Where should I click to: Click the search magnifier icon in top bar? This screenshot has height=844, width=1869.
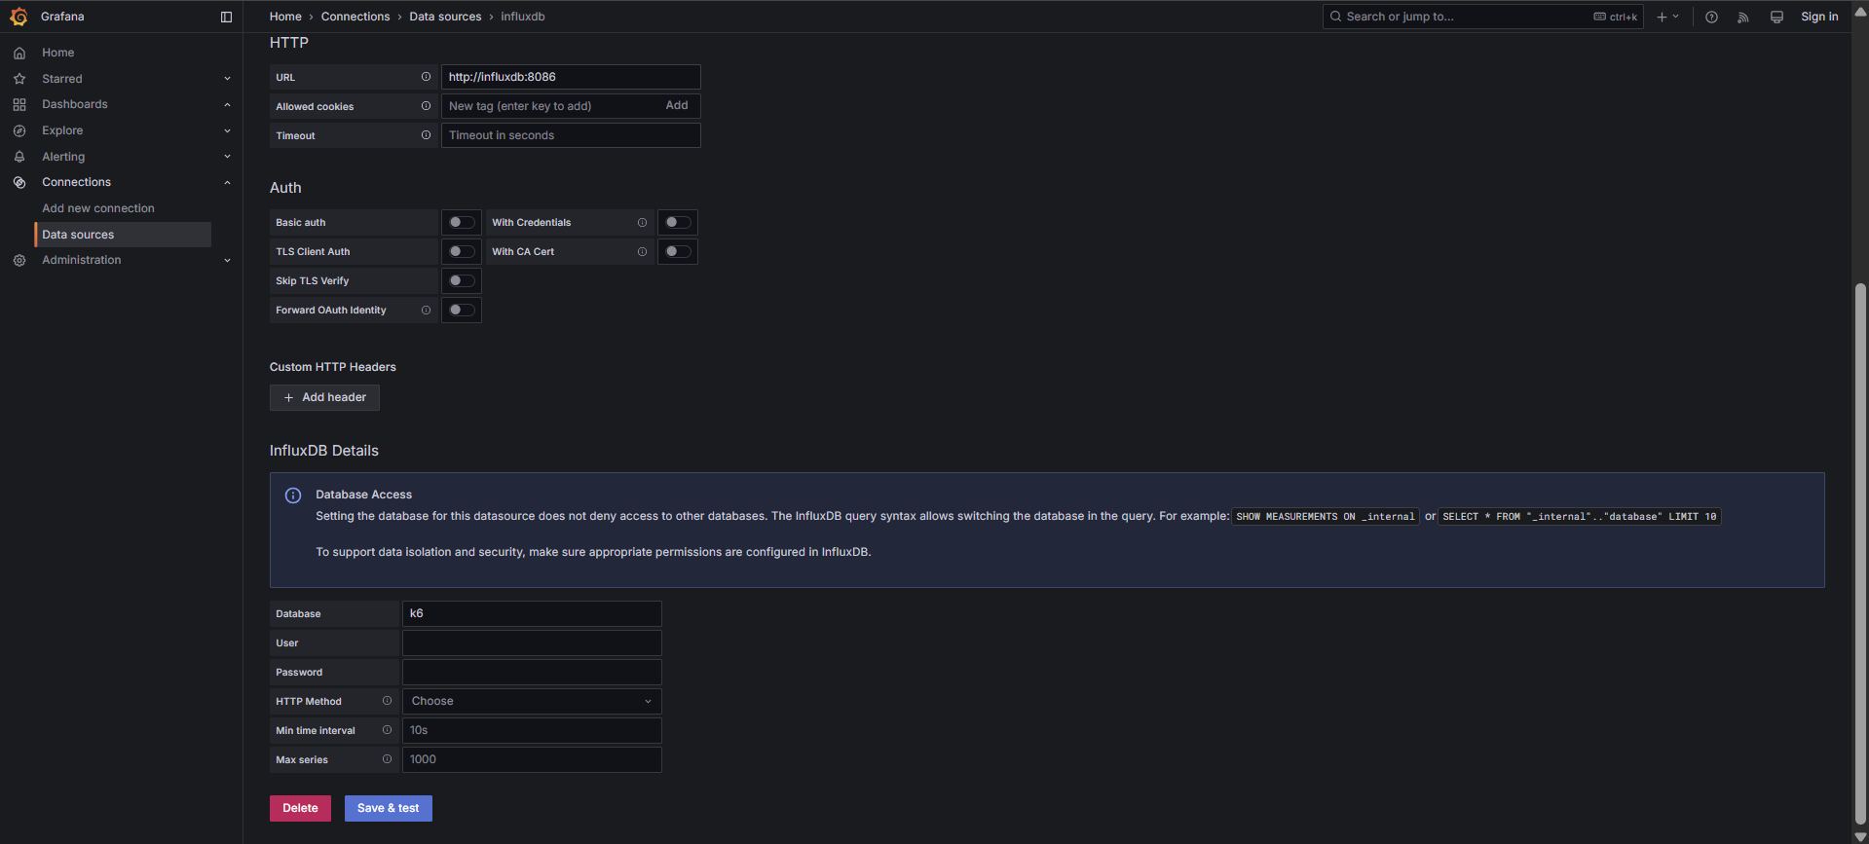tap(1335, 17)
